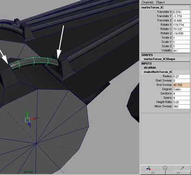Viewport: 191px width, 175px height.
Task: Select the Scale Y value field
Action: [x=181, y=42]
